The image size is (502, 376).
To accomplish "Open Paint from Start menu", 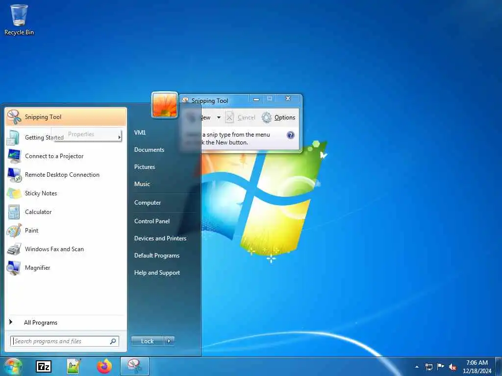I will tap(66, 230).
